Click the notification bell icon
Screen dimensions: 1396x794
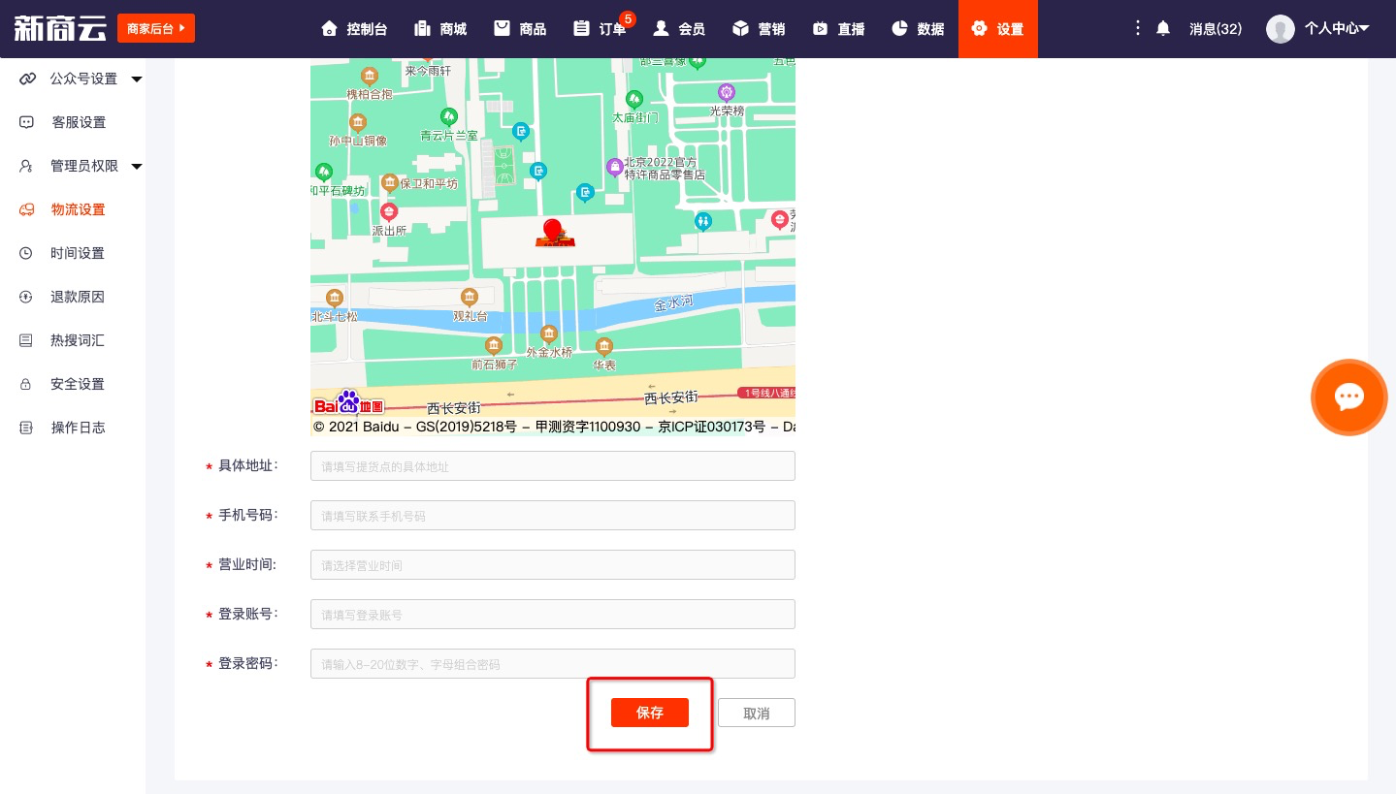pos(1163,29)
